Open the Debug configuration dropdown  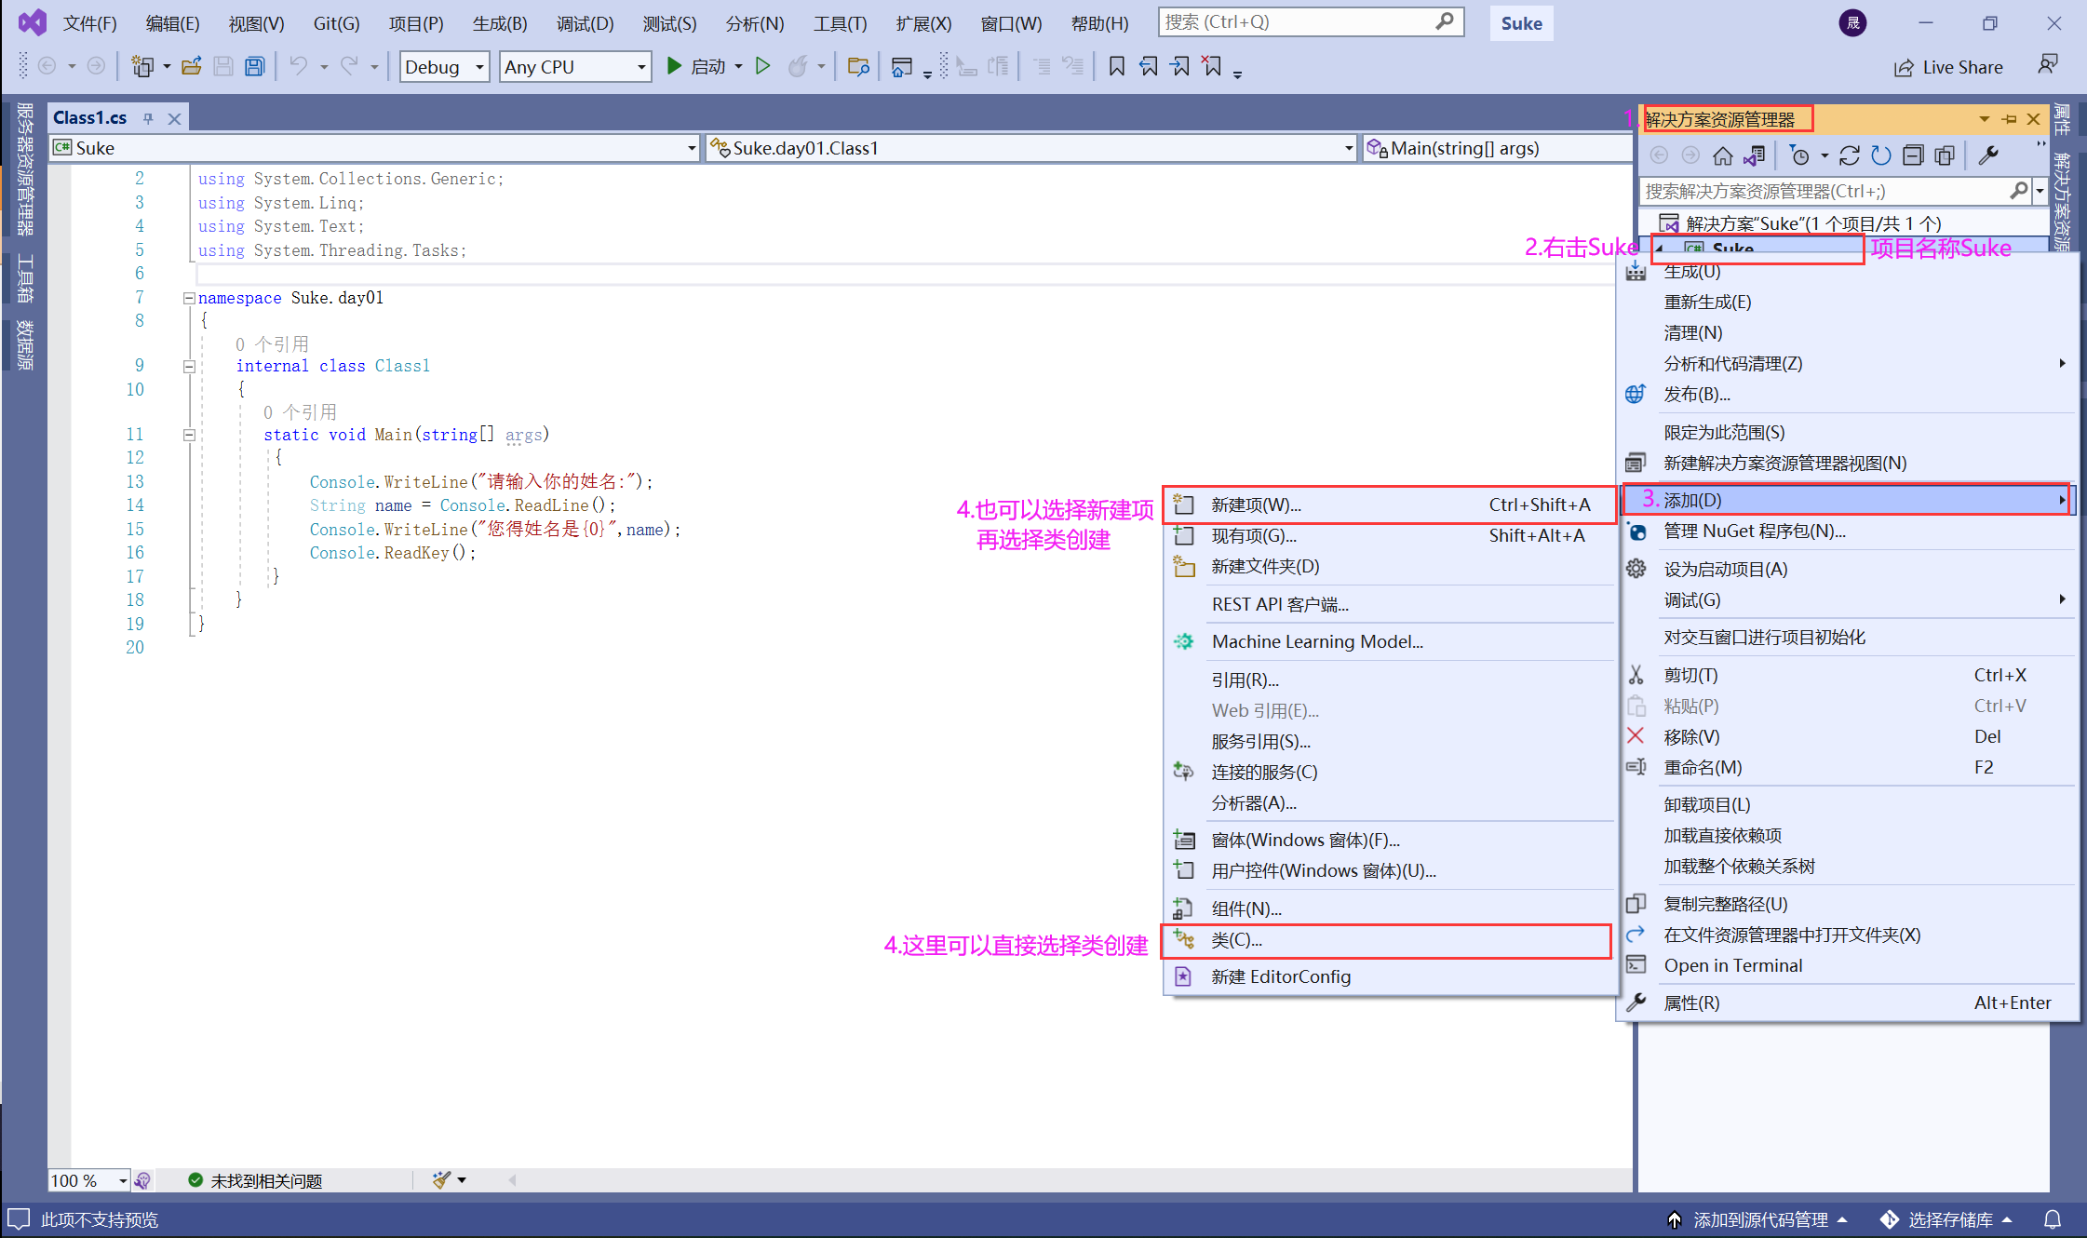tap(479, 67)
